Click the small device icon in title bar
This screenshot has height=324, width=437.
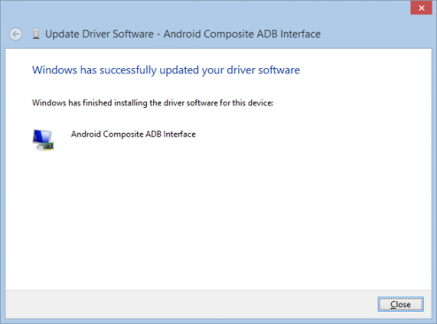36,34
